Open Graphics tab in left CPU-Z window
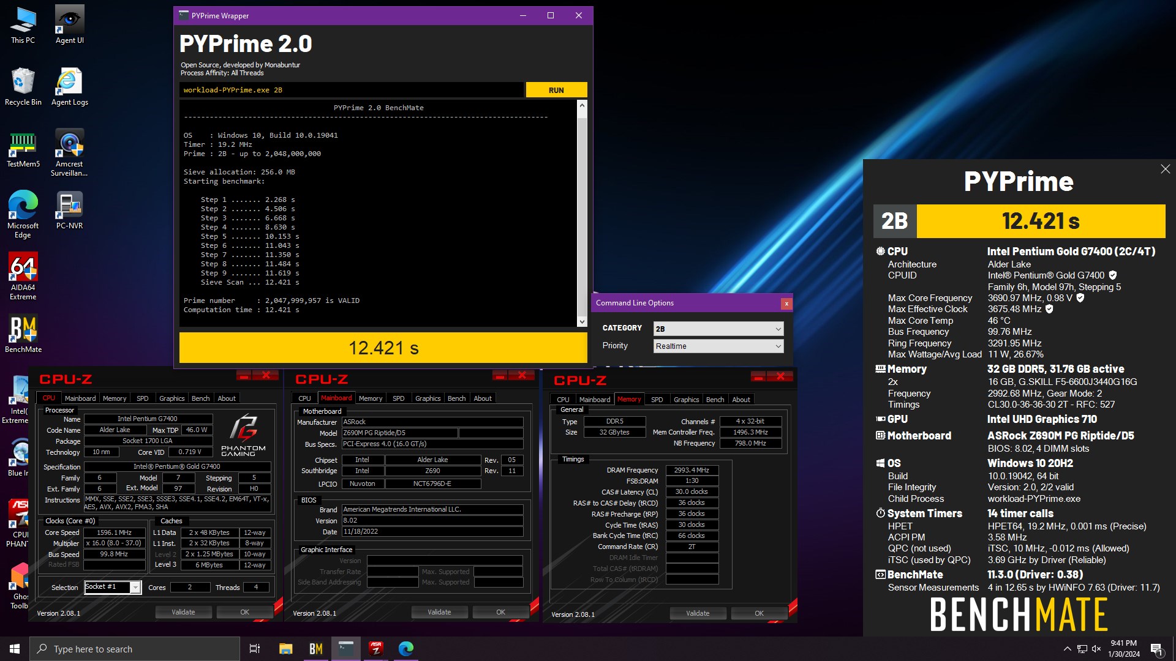Image resolution: width=1176 pixels, height=661 pixels. click(172, 398)
